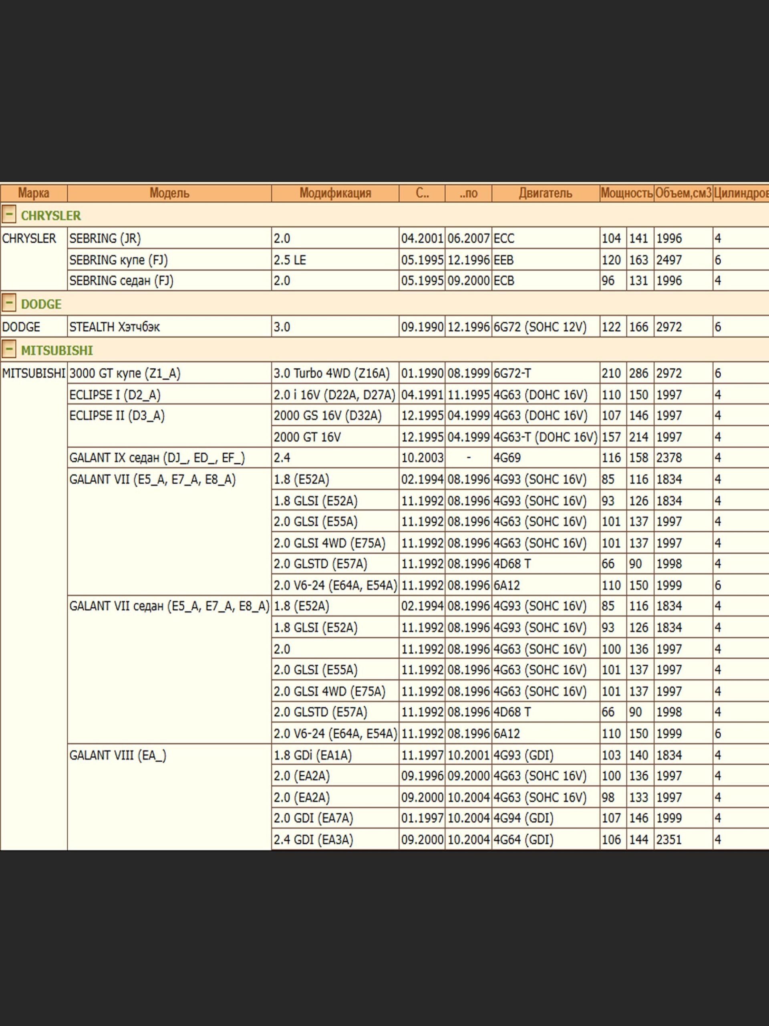Click the Двигатель column header

[x=545, y=193]
